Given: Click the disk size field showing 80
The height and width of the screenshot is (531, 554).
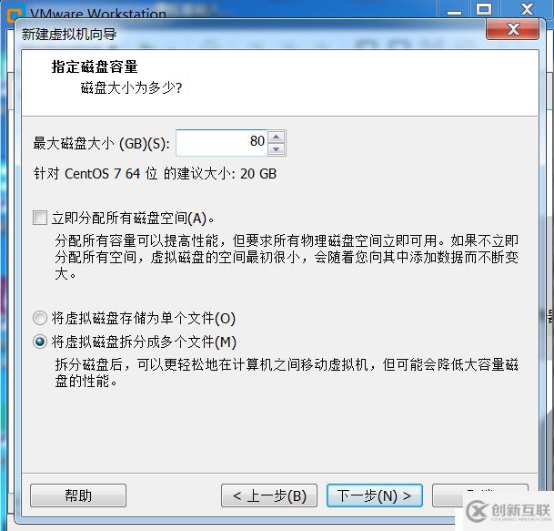Looking at the screenshot, I should pos(222,143).
